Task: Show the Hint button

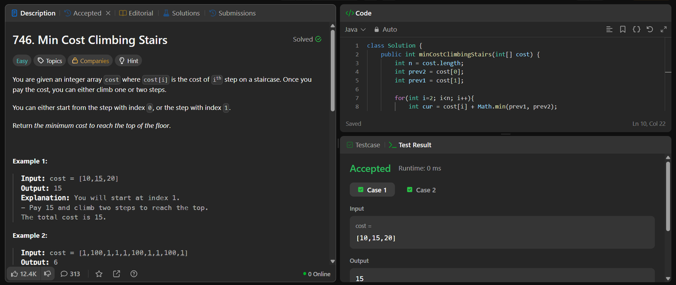Action: click(128, 61)
